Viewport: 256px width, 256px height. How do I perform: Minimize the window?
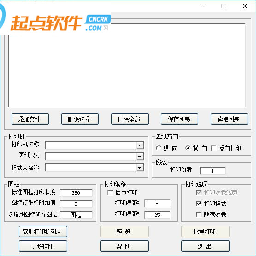point(203,6)
